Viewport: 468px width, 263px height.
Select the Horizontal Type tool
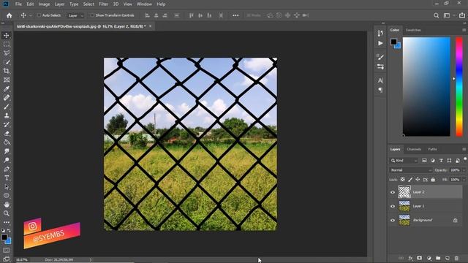pyautogui.click(x=7, y=178)
